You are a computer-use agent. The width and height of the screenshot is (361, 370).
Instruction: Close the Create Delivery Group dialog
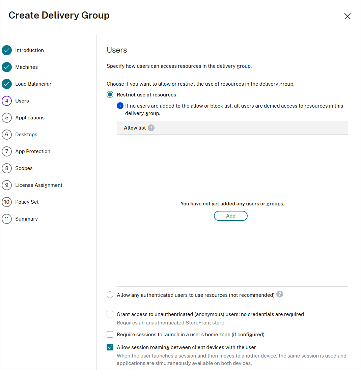(x=348, y=16)
